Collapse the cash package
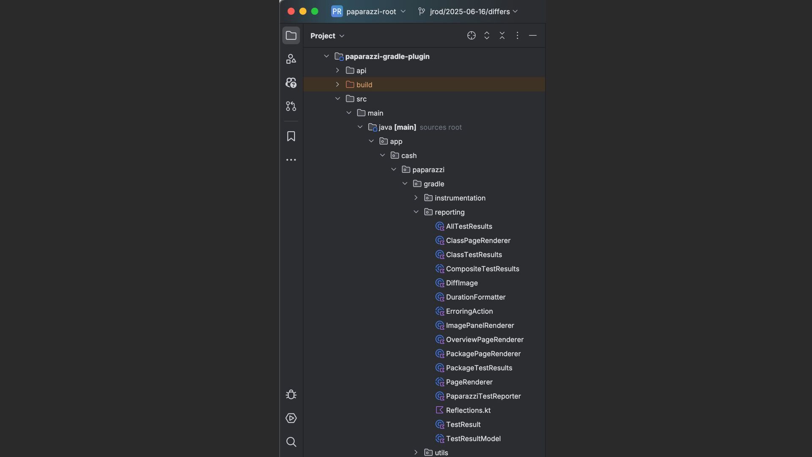The height and width of the screenshot is (457, 812). 382,156
